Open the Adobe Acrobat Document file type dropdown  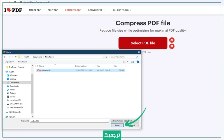(x=125, y=121)
